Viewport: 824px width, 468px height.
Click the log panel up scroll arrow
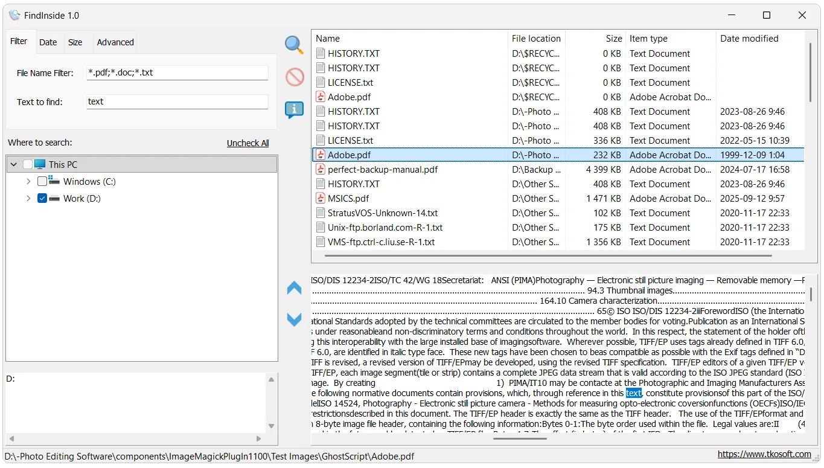coord(271,380)
